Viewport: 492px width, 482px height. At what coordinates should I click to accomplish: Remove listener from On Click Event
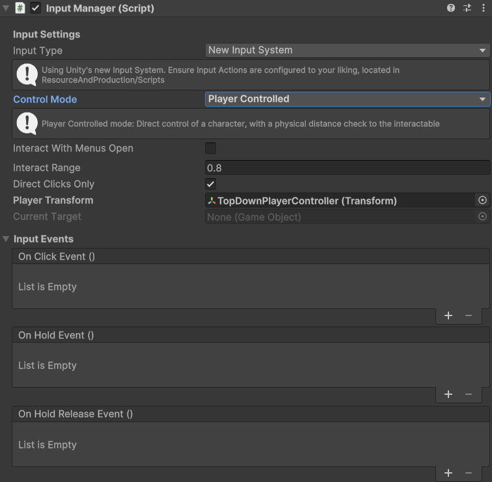click(x=469, y=315)
